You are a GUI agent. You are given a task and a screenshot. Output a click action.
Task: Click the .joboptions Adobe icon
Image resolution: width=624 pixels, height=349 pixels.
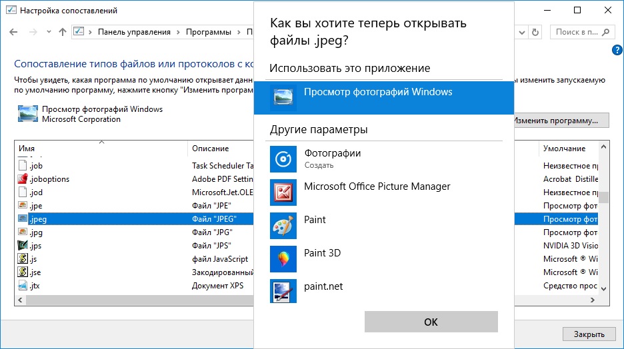[x=23, y=179]
